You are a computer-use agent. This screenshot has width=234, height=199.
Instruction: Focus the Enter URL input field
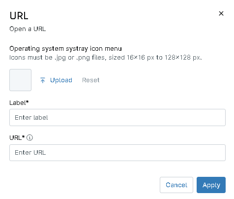click(x=117, y=153)
